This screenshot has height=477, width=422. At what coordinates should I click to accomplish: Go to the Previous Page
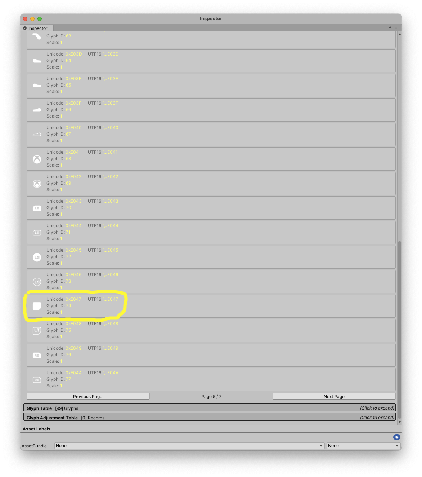tap(88, 396)
